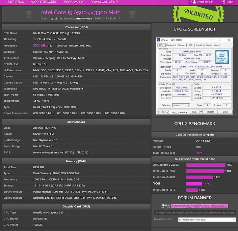Open the Socket #1 selection dropdown
Image resolution: width=238 pixels, height=231 pixels.
point(181,105)
